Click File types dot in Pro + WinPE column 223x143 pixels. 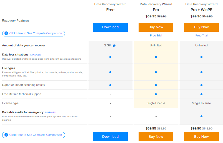pos(201,72)
